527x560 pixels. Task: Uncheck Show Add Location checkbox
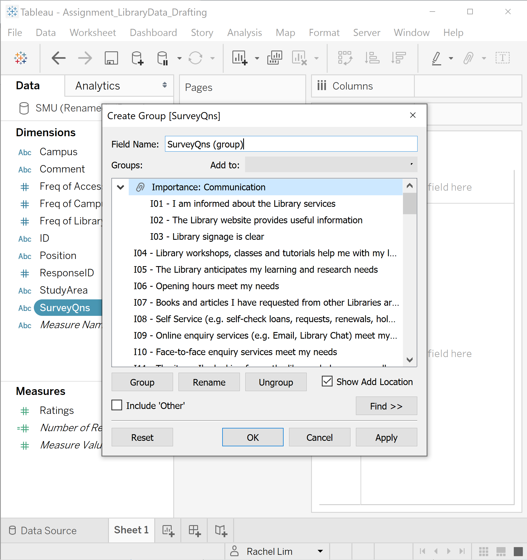[x=327, y=381]
